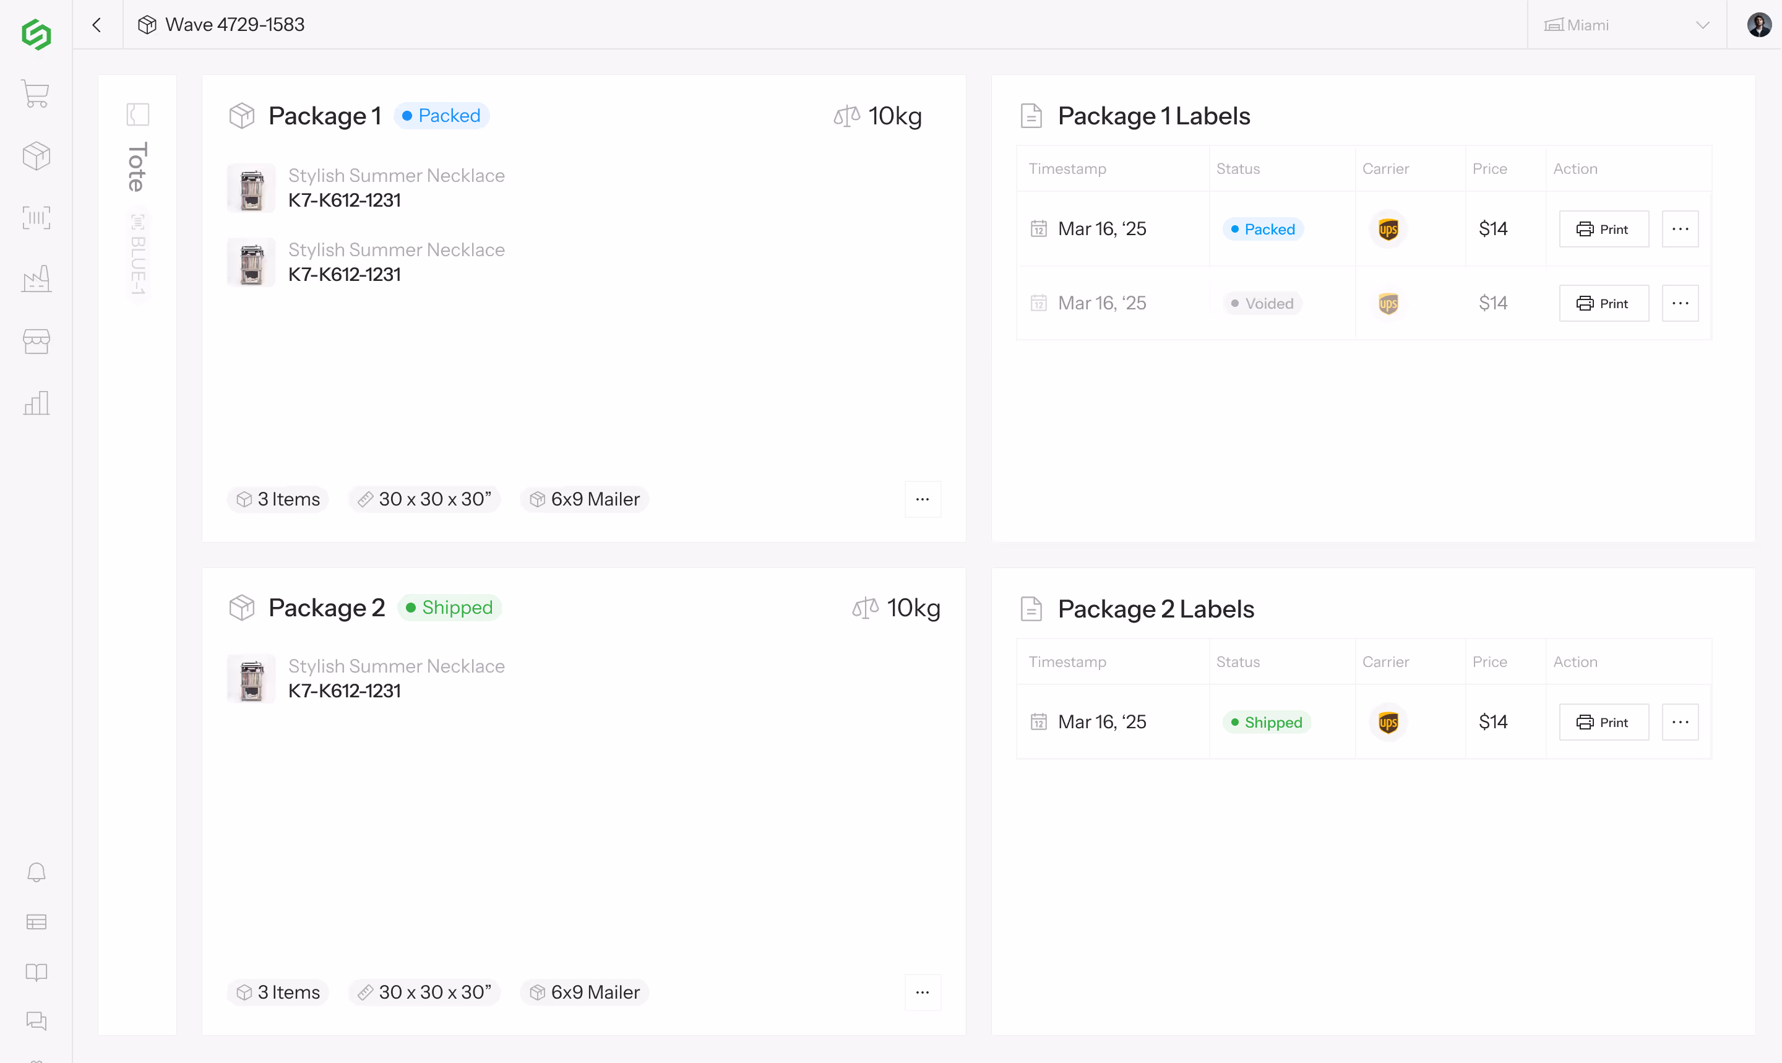1782x1063 pixels.
Task: Click the Wave 4729-1583 box icon
Action: [147, 25]
